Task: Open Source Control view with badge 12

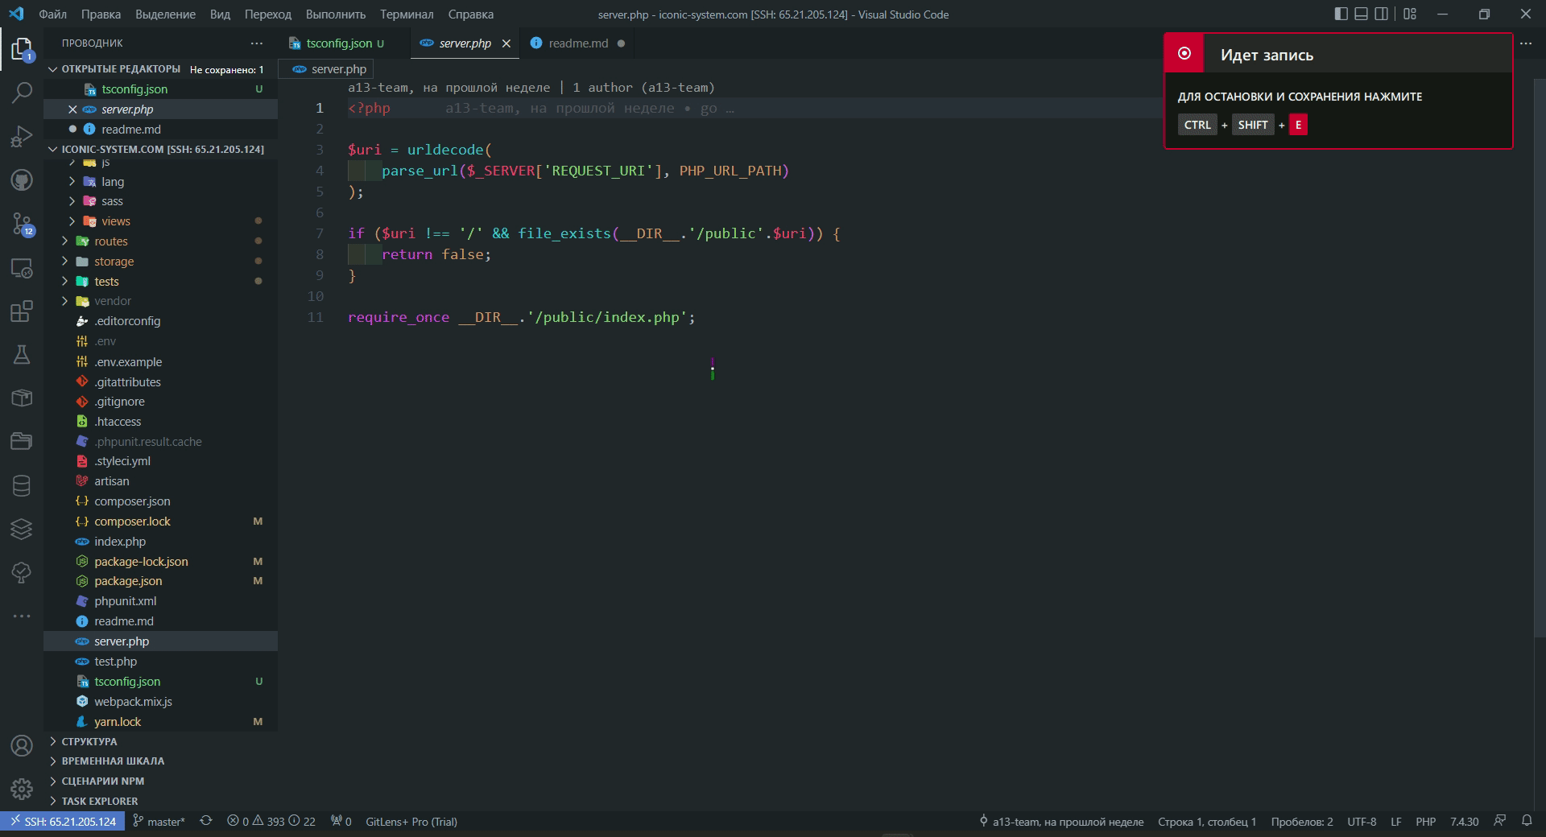Action: coord(22,224)
